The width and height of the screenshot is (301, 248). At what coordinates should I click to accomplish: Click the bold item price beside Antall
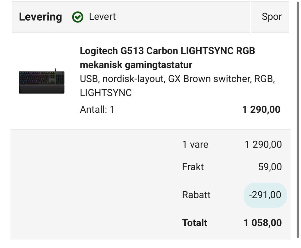tap(261, 110)
